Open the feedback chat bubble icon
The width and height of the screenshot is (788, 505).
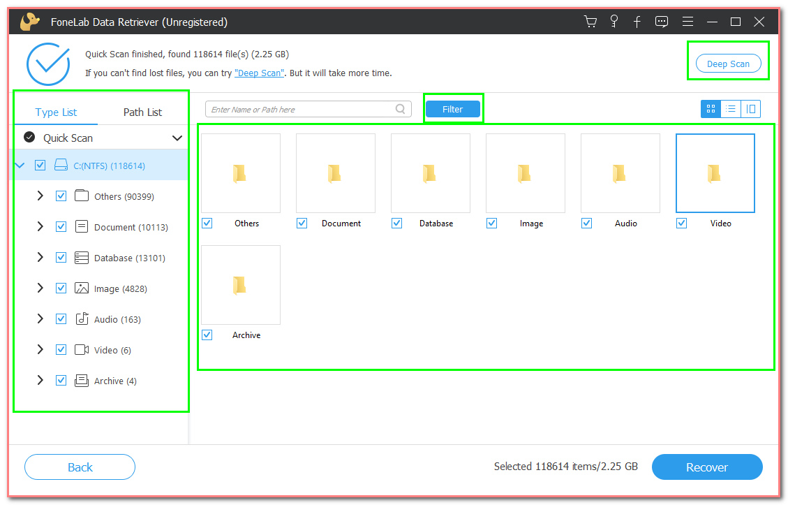(662, 22)
